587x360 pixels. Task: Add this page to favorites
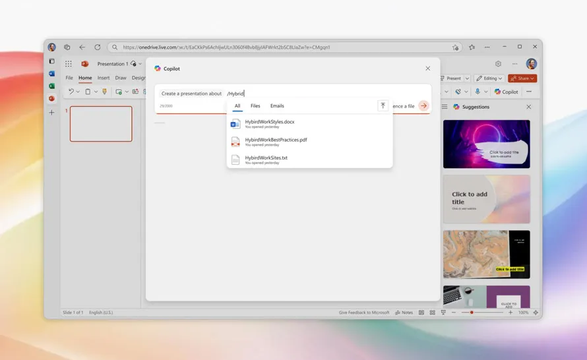[x=455, y=47]
